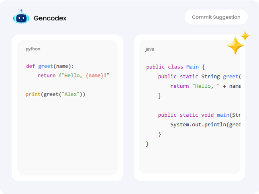259x194 pixels.
Task: Click the public class Main line
Action: pos(175,67)
